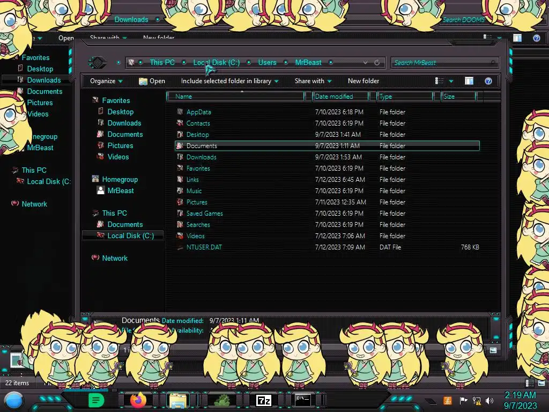
Task: Click the Music folder icon
Action: (180, 190)
